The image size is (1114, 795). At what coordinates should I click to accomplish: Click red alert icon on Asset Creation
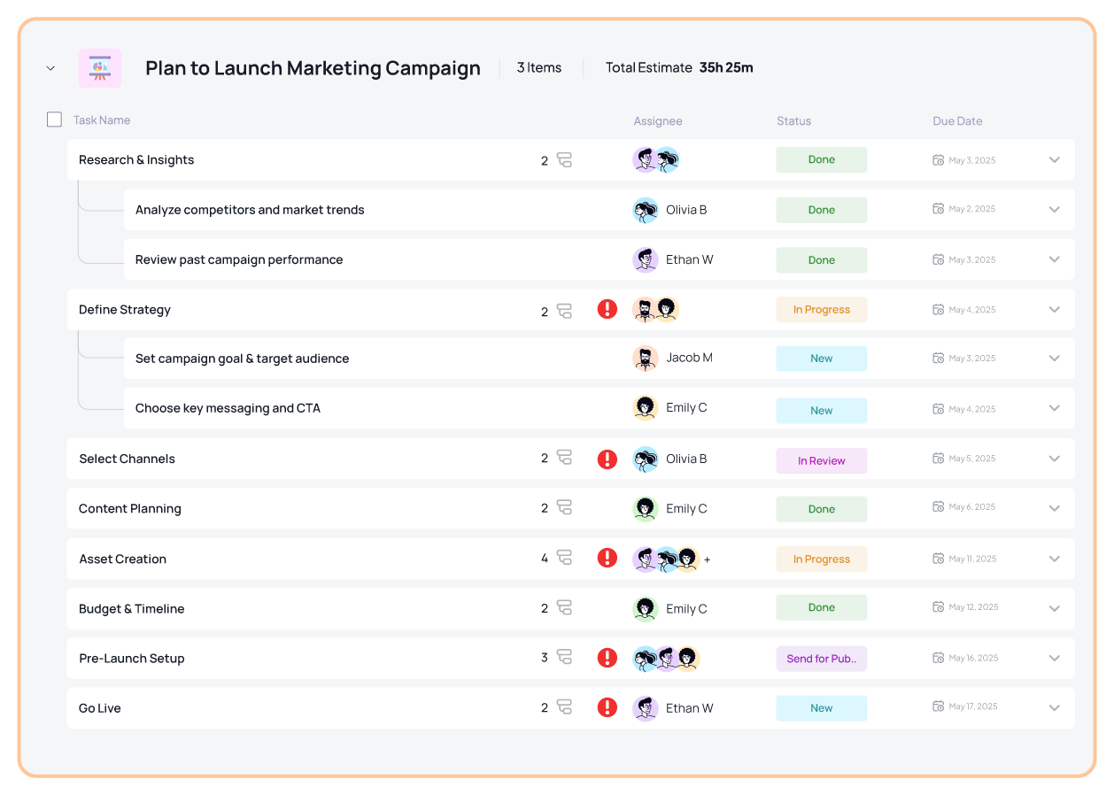click(x=607, y=558)
